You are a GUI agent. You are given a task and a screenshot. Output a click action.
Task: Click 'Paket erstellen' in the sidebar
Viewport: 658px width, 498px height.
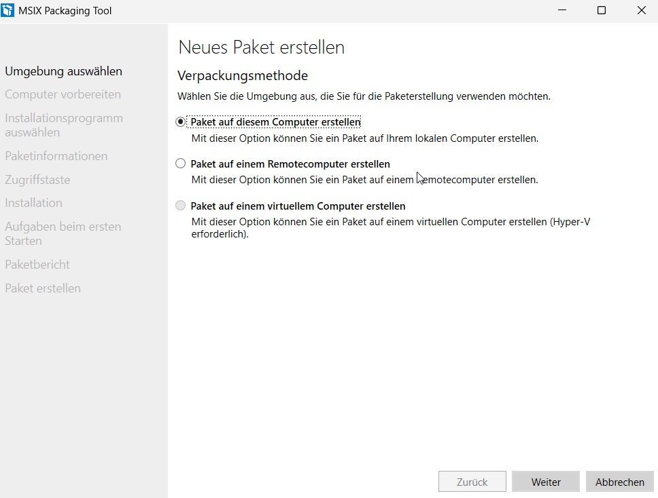[43, 288]
